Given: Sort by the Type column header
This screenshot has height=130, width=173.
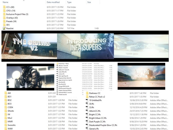Looking at the screenshot, I should [x=69, y=2].
